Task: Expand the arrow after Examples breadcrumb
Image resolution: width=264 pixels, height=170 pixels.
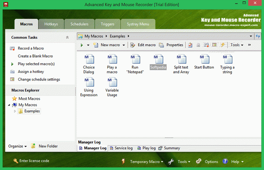Action: click(x=128, y=36)
